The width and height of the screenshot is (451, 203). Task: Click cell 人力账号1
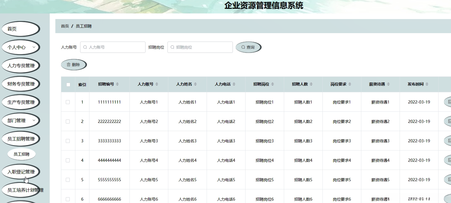(x=149, y=102)
